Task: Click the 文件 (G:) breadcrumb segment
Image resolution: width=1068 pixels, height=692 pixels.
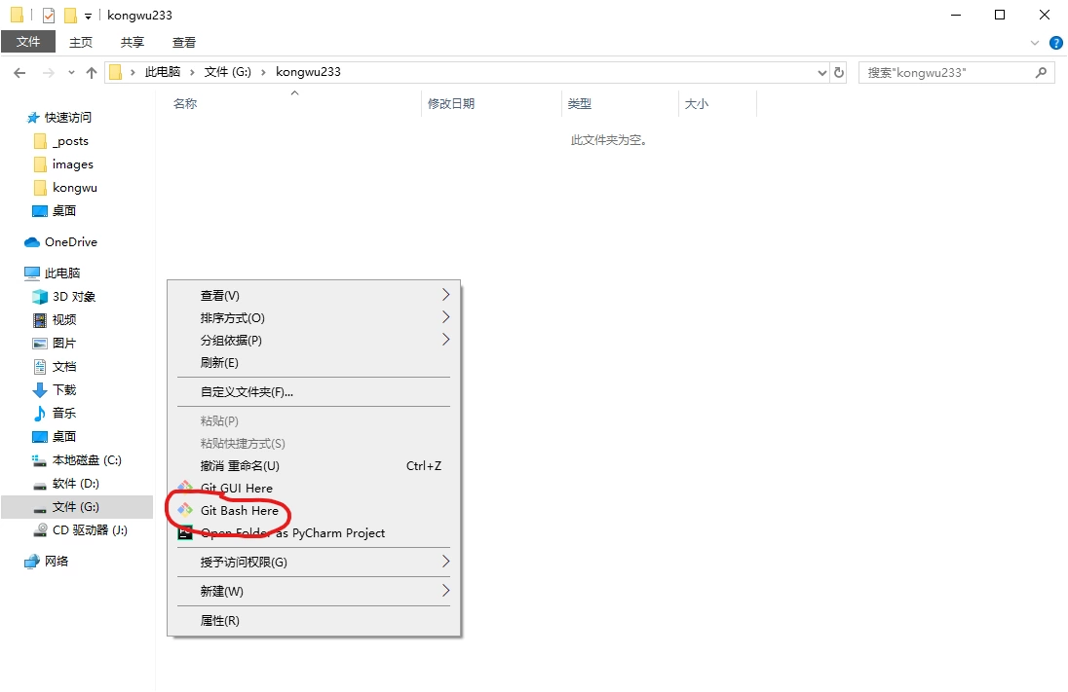Action: tap(227, 72)
